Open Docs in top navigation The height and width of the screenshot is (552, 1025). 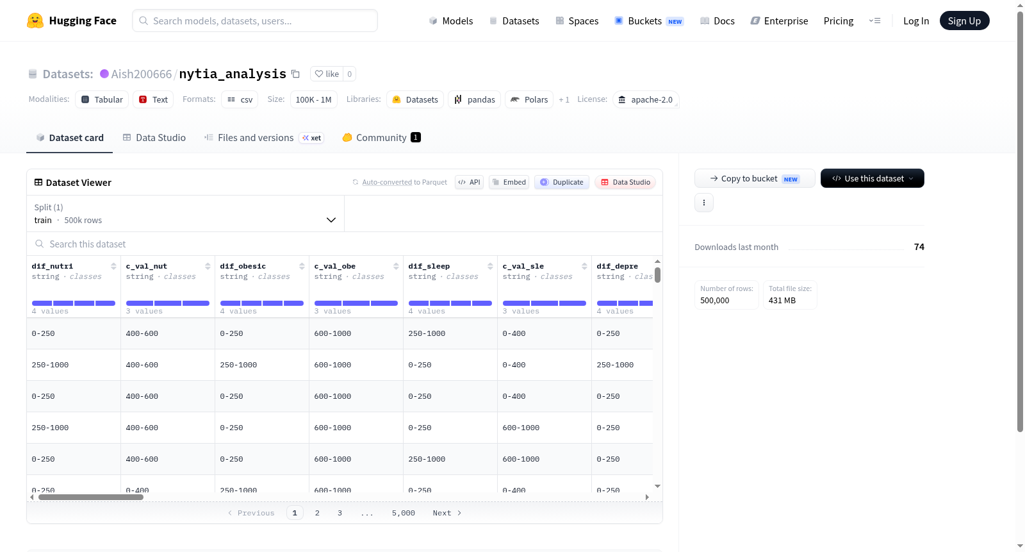[717, 21]
